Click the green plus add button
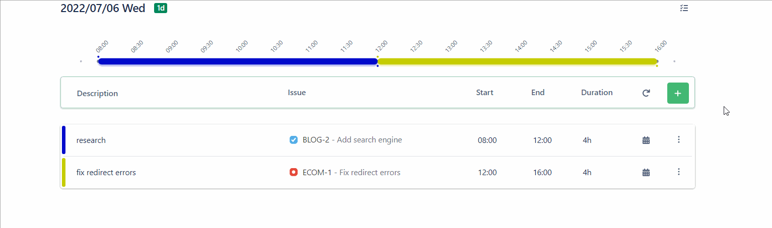The height and width of the screenshot is (228, 772). point(678,93)
